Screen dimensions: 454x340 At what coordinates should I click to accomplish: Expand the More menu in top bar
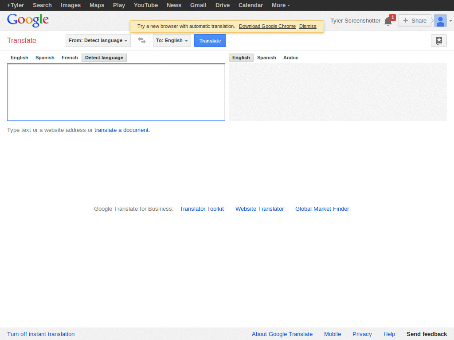click(281, 5)
